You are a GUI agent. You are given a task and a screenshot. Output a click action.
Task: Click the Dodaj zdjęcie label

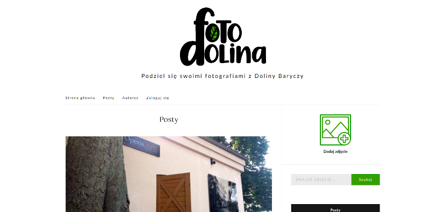tap(335, 151)
